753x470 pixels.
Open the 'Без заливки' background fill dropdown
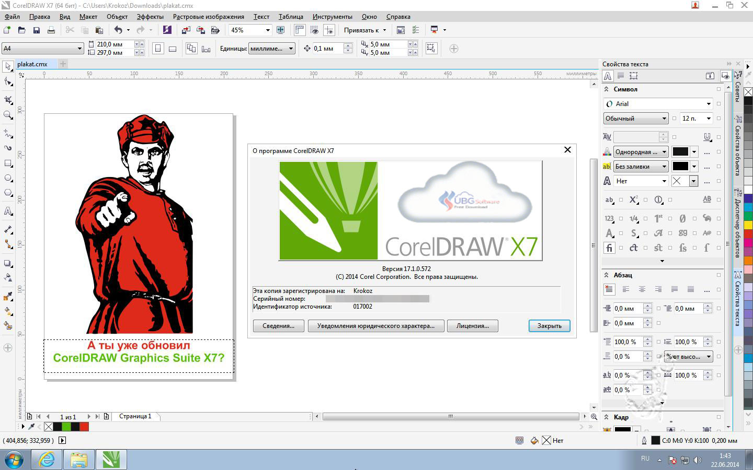coord(664,167)
